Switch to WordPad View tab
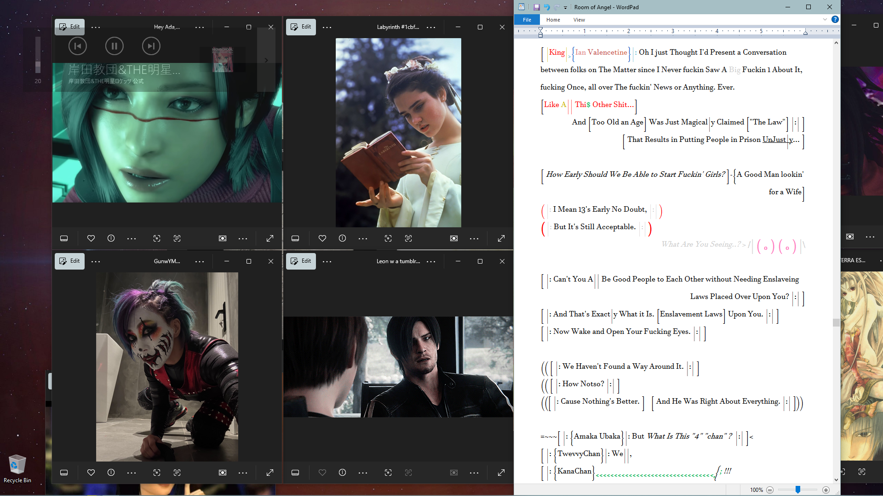This screenshot has height=496, width=883. click(579, 20)
